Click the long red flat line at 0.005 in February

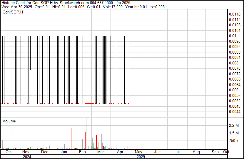[x=90, y=104]
